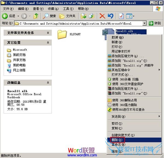
Task: Choose 使用360进行木马云查杀
Action: tap(134, 110)
